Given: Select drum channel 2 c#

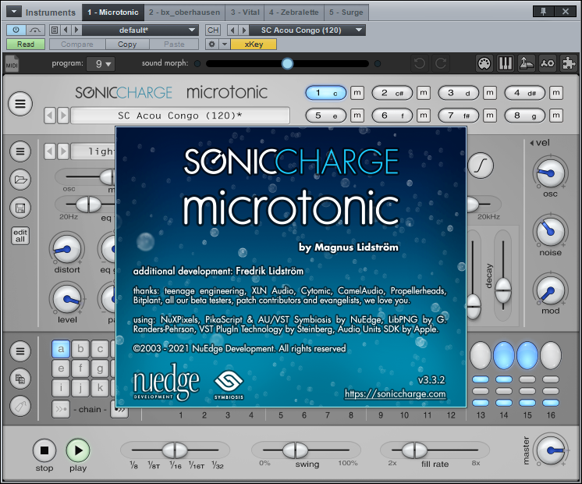Looking at the screenshot, I should point(392,93).
